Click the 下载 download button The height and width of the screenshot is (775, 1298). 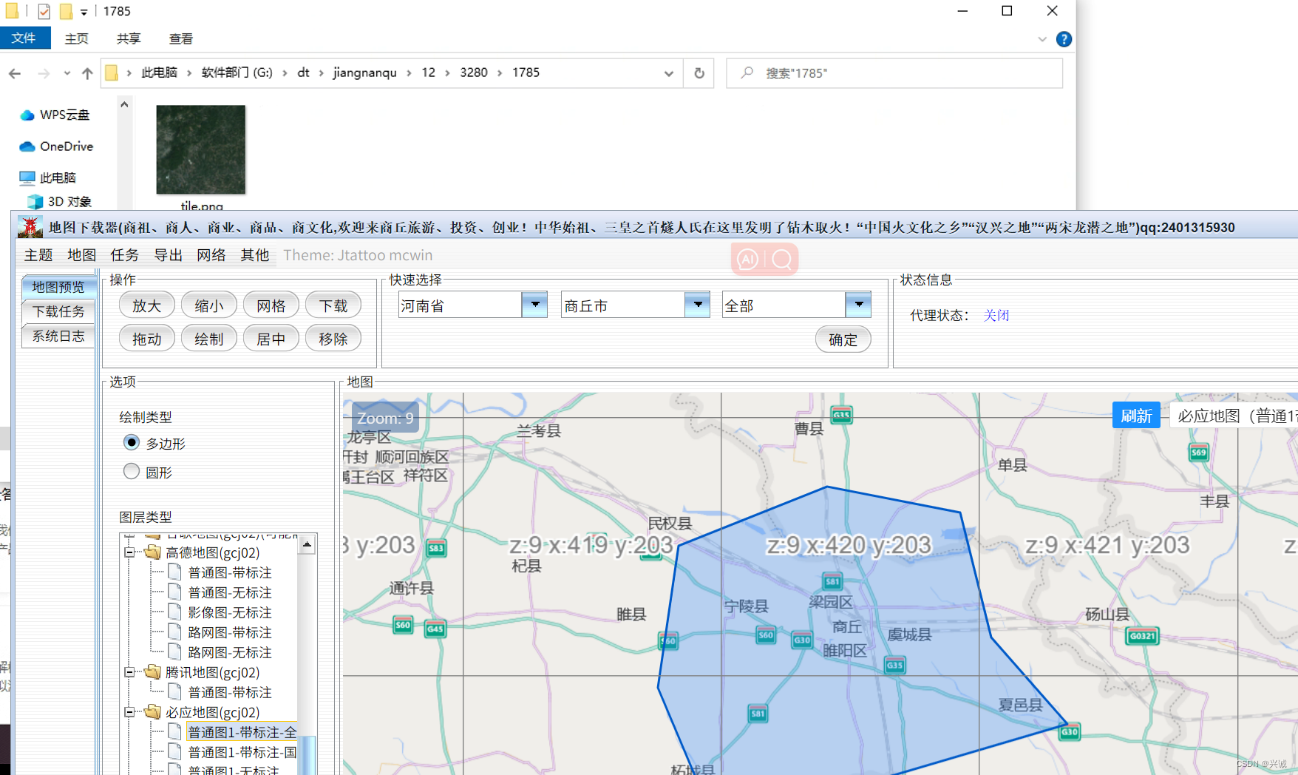pyautogui.click(x=333, y=305)
